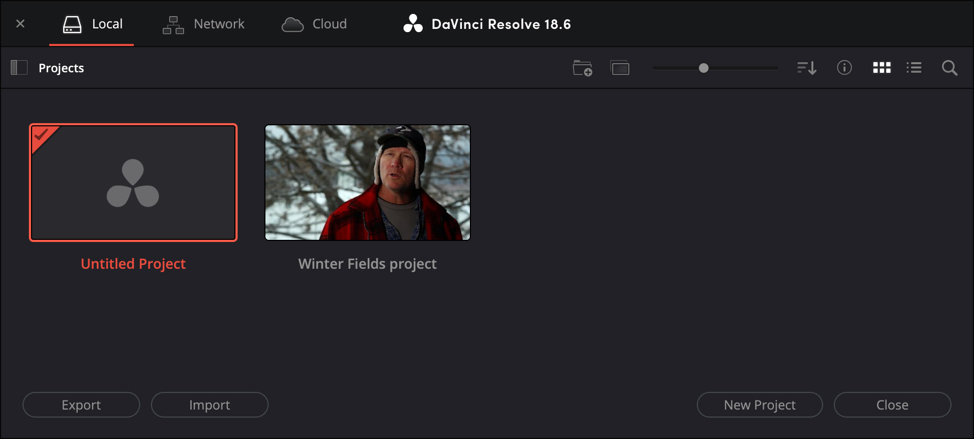The height and width of the screenshot is (439, 974).
Task: Click the Close button at bottom right
Action: pos(893,405)
